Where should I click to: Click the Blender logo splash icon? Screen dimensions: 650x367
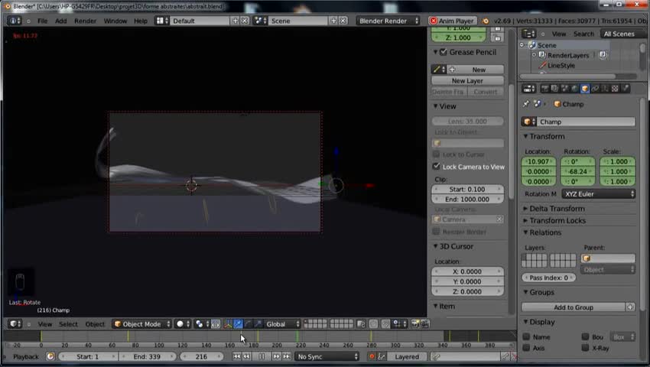[x=486, y=21]
